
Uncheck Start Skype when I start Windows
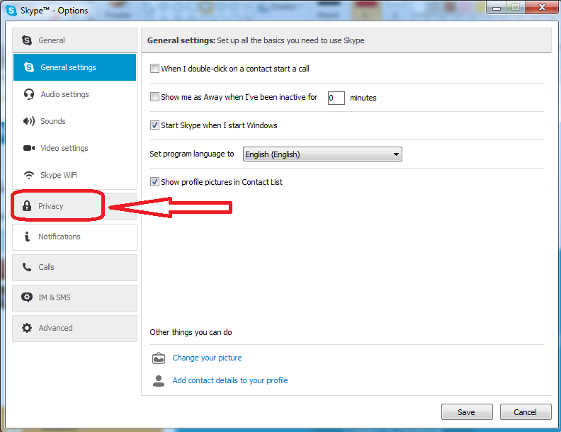(x=154, y=125)
